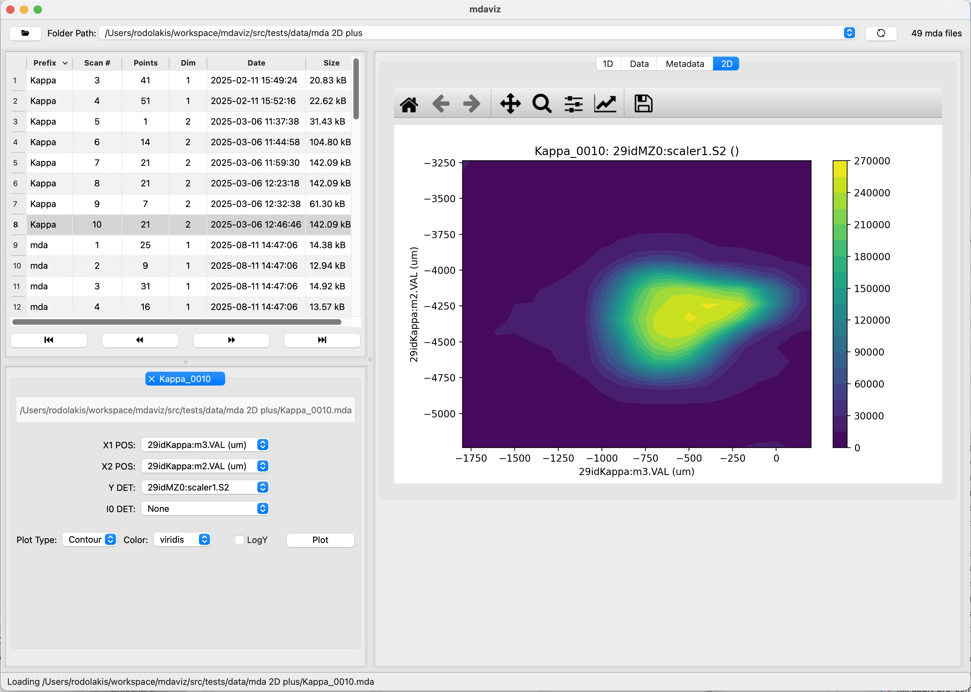The image size is (971, 692).
Task: Click the Plot button
Action: 320,540
